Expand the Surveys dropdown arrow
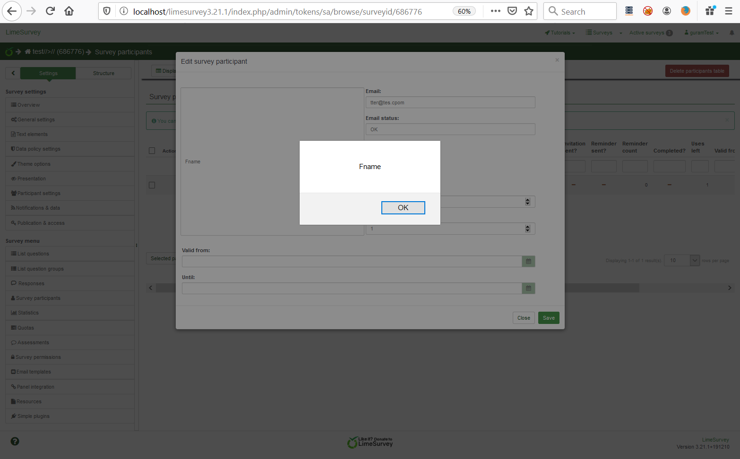 [x=620, y=33]
